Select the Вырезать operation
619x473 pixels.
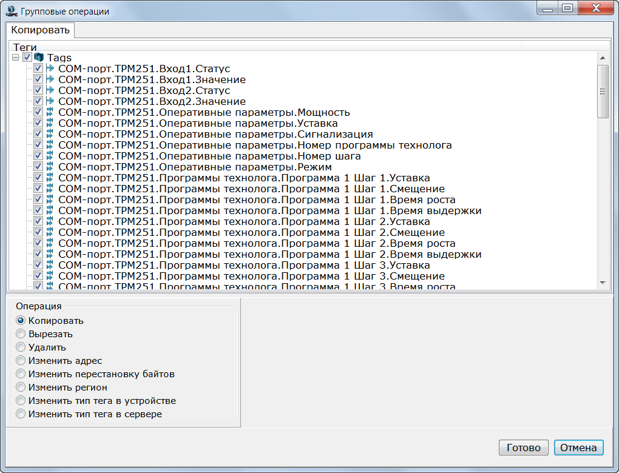pyautogui.click(x=21, y=334)
